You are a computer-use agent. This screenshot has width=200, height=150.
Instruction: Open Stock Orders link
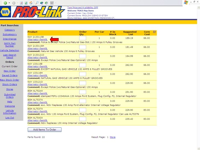point(10,84)
